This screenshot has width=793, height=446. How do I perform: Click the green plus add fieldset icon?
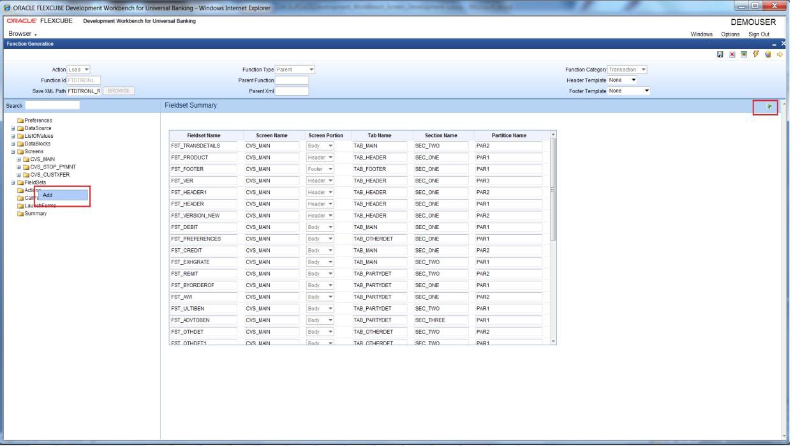(769, 107)
